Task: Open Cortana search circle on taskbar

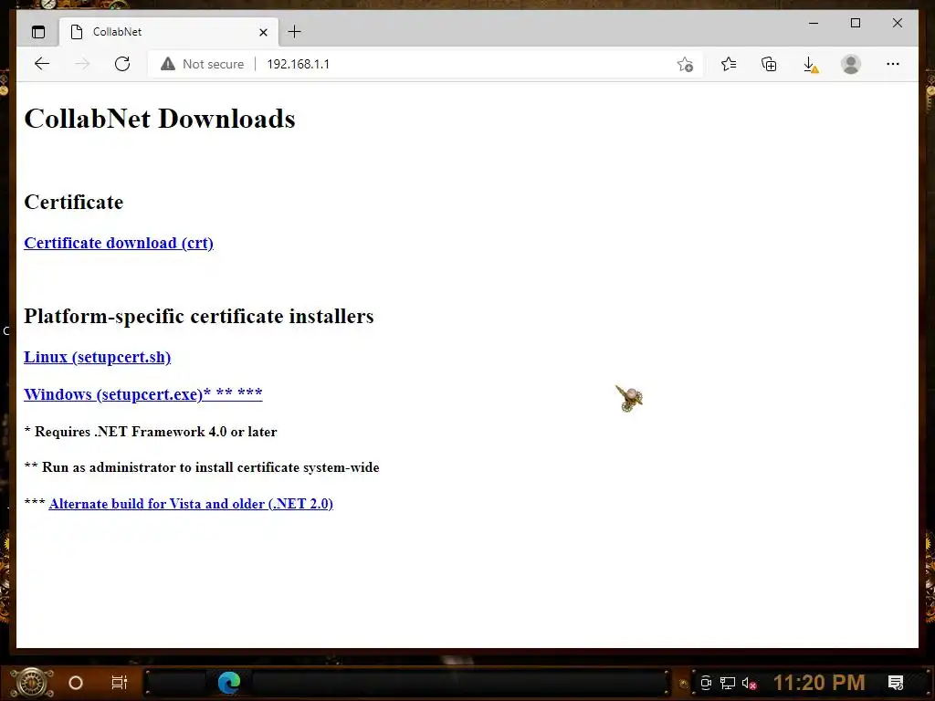Action: (x=76, y=683)
